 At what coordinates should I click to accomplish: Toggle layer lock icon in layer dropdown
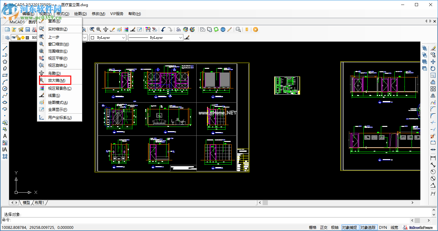click(x=18, y=37)
